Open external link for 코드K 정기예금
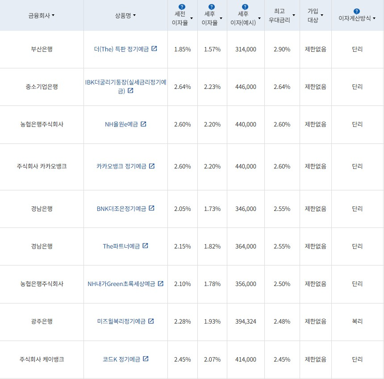 point(146,359)
